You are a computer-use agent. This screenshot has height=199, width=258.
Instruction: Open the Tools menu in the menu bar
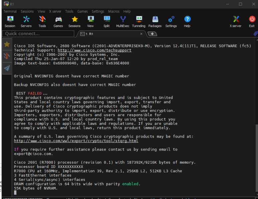pyautogui.click(x=69, y=11)
